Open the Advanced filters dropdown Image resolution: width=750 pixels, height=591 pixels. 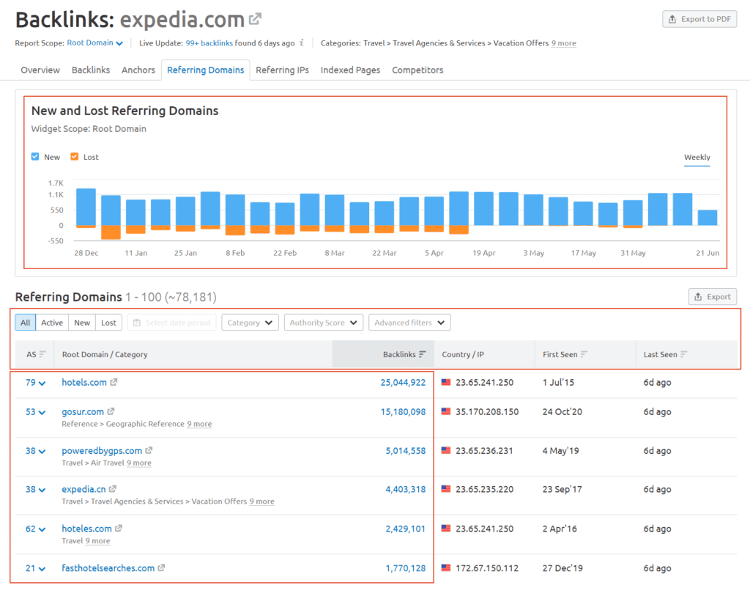coord(409,323)
